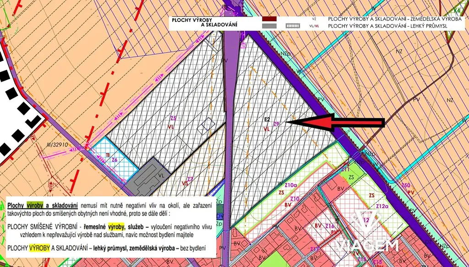
Task: Select the Z50 label by the road
Action: point(405,185)
